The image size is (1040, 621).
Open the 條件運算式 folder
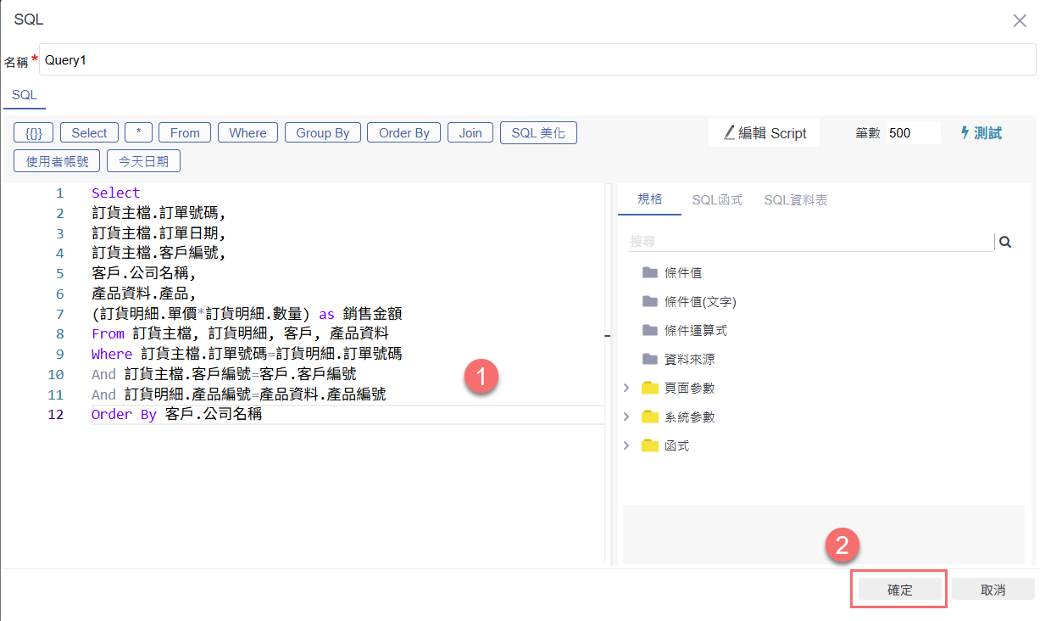[x=695, y=331]
